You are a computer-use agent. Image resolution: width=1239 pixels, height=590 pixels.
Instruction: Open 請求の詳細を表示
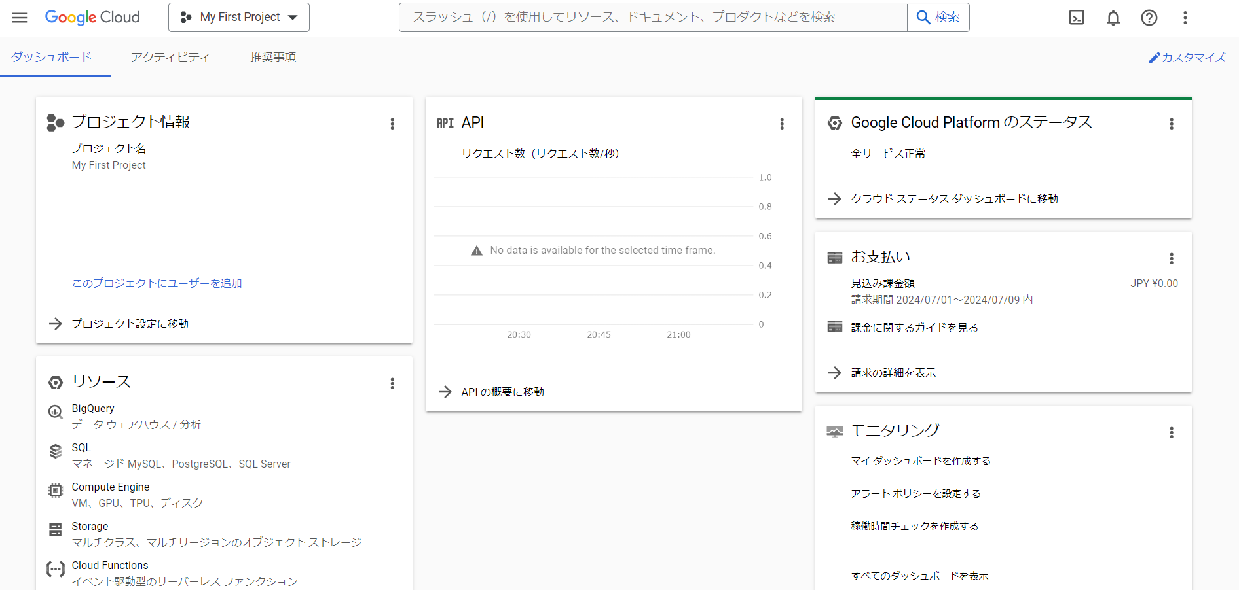tap(893, 373)
